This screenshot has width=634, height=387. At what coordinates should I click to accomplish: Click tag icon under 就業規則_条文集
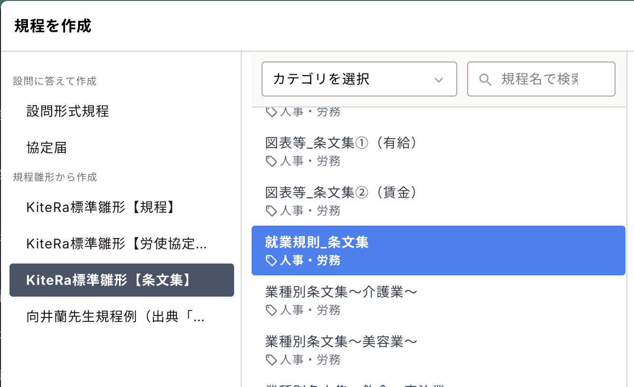271,261
